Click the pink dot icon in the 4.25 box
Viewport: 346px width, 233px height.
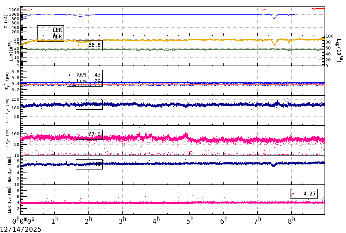[x=293, y=194]
